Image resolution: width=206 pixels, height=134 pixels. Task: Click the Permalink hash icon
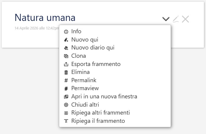66,80
